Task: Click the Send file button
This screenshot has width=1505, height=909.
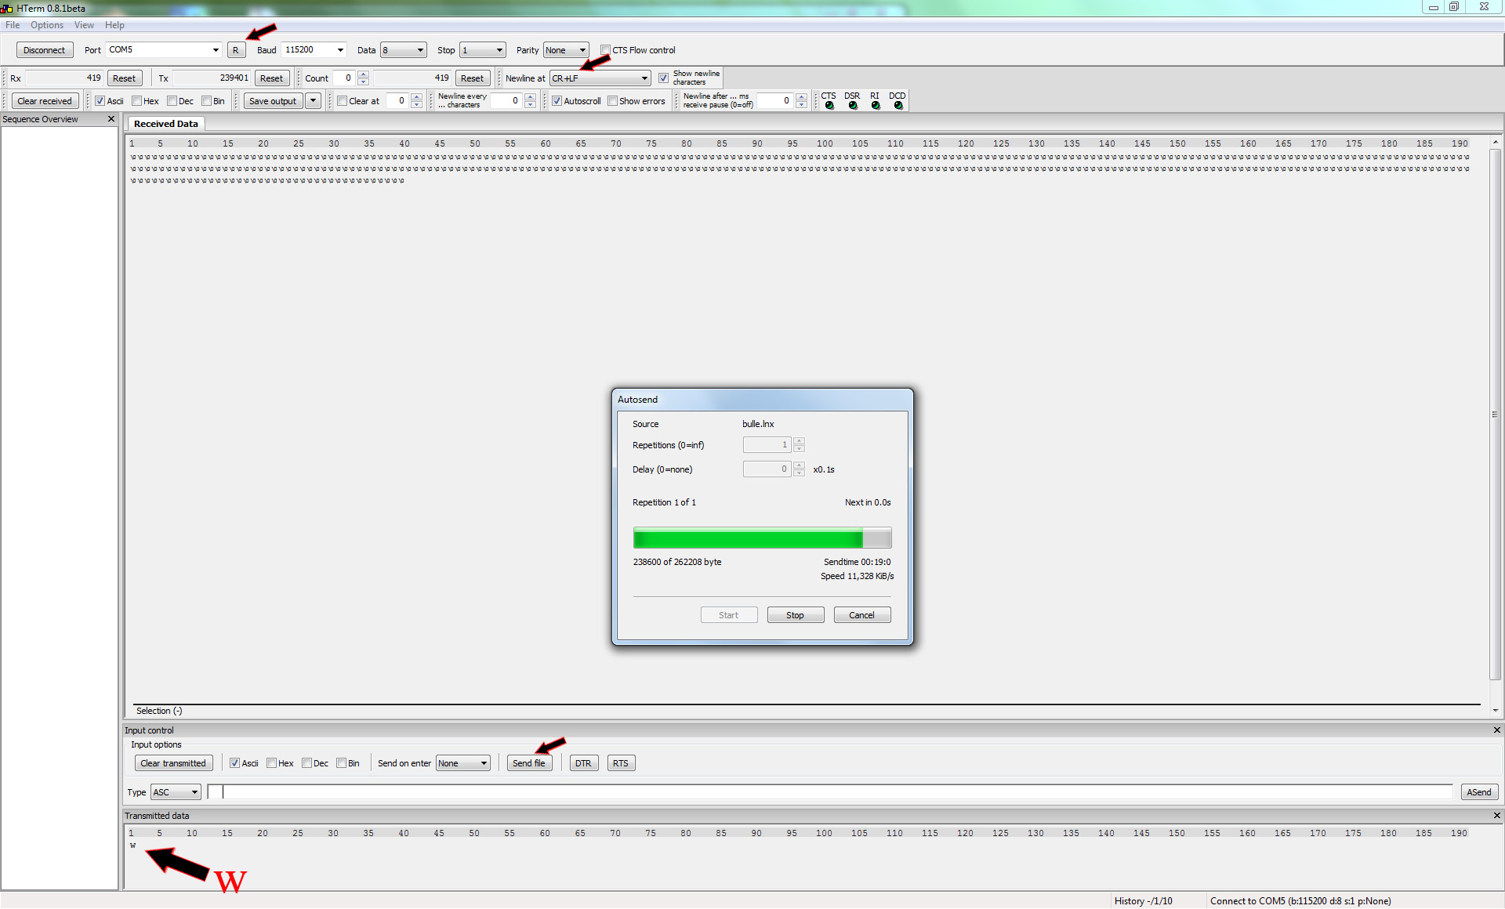Action: point(528,763)
